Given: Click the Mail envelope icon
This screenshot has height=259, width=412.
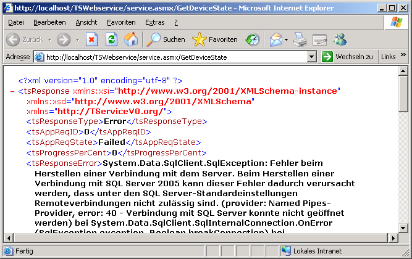Looking at the screenshot, I should click(x=275, y=39).
